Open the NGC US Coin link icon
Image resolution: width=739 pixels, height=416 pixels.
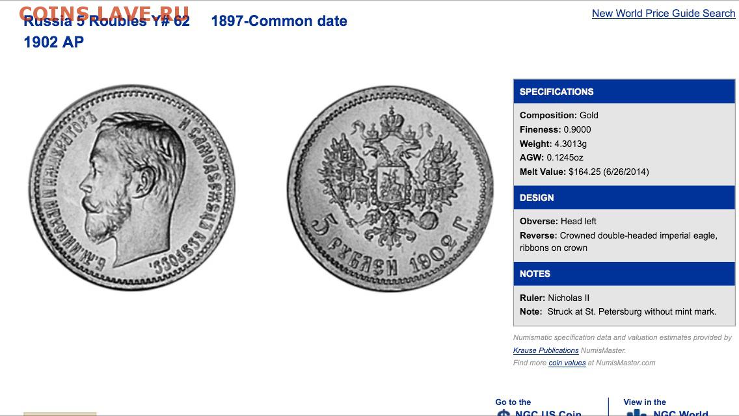pyautogui.click(x=504, y=413)
